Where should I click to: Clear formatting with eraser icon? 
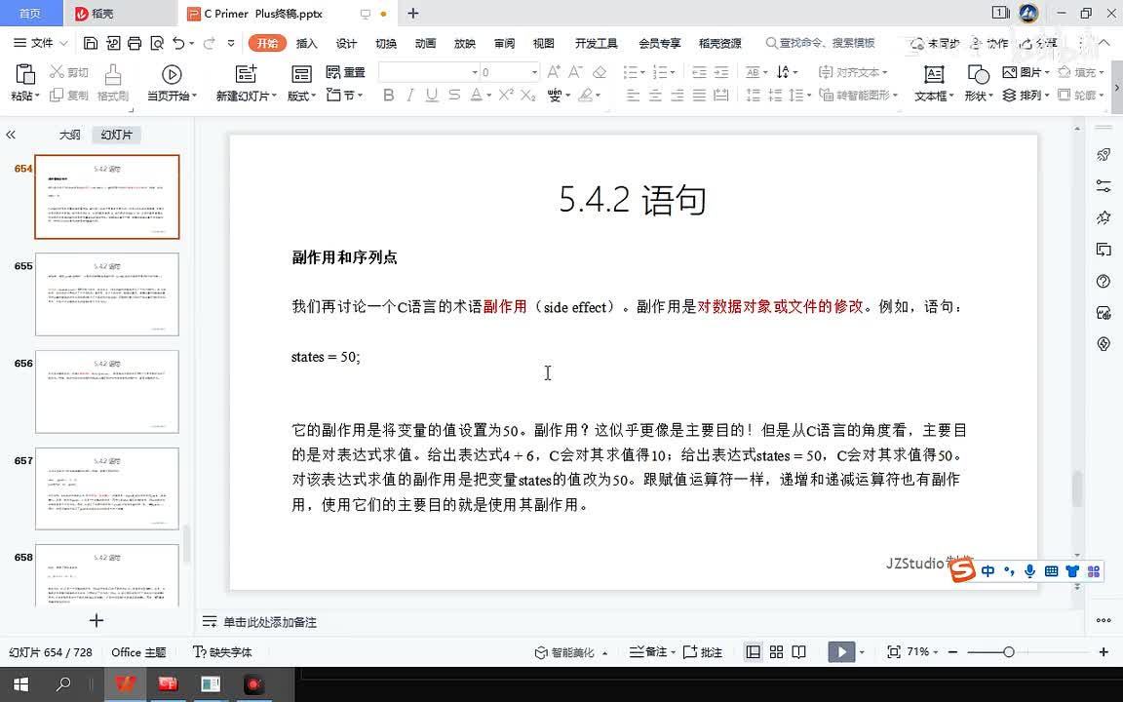pyautogui.click(x=600, y=71)
